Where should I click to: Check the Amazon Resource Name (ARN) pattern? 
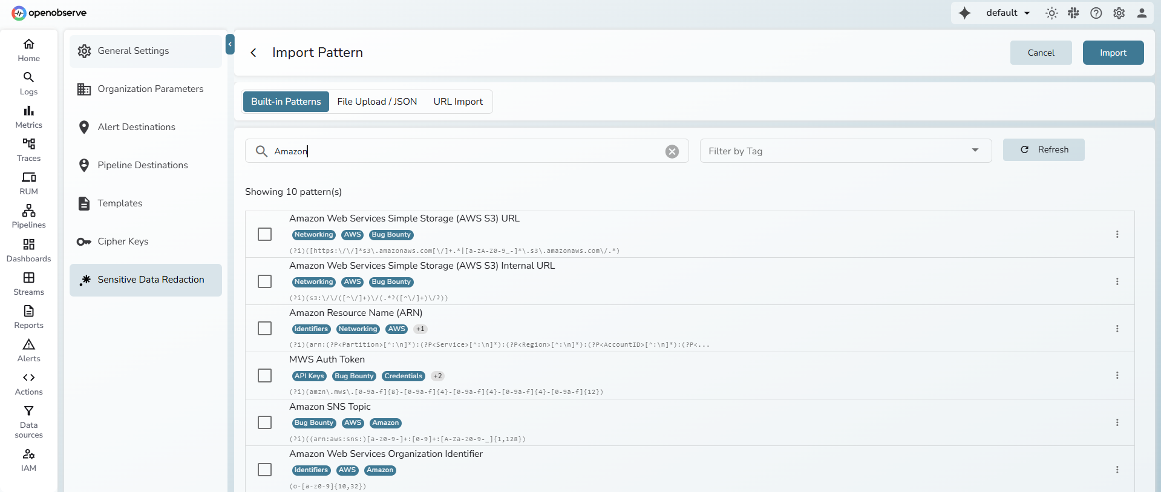[264, 329]
